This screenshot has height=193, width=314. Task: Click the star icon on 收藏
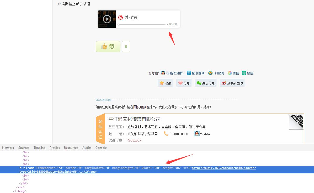(162, 83)
